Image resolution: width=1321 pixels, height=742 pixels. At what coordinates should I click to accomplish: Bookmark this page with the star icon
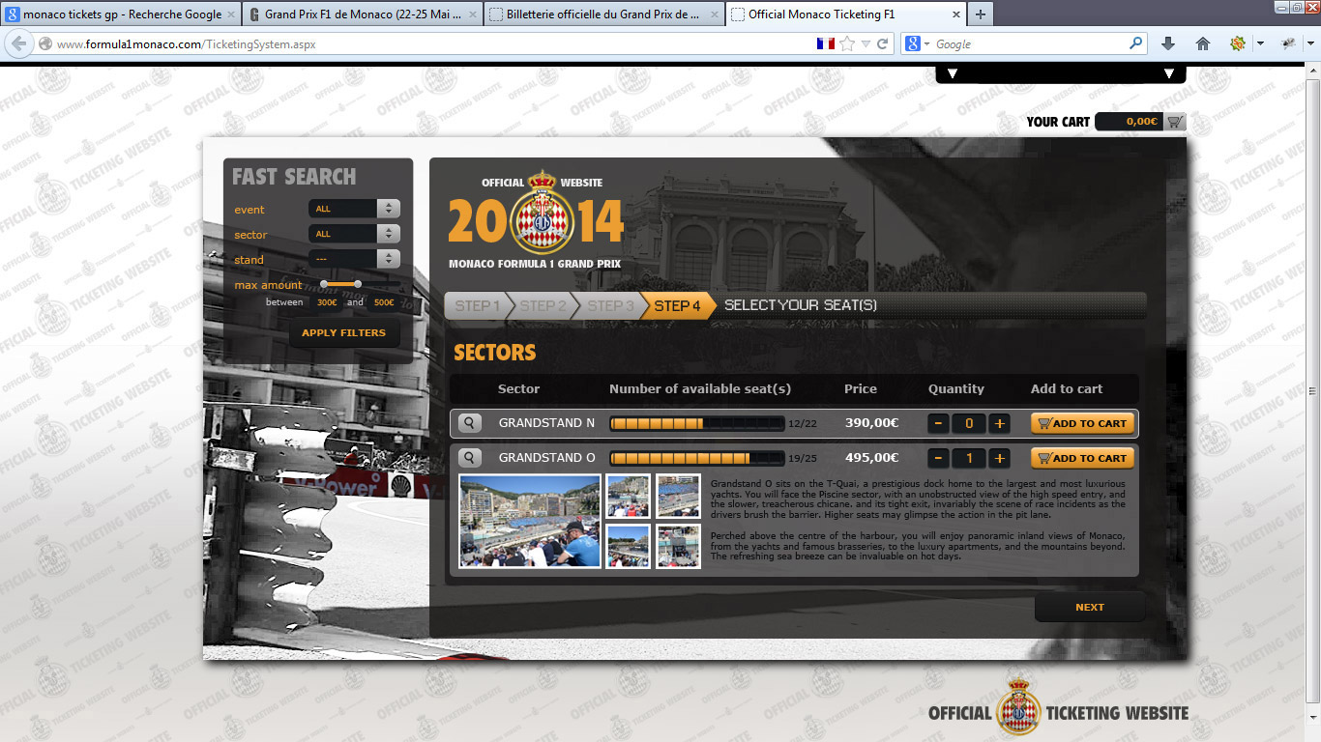click(847, 43)
